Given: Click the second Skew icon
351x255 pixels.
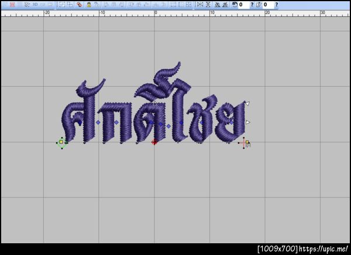Looking at the screenshot, I should click(x=225, y=5).
